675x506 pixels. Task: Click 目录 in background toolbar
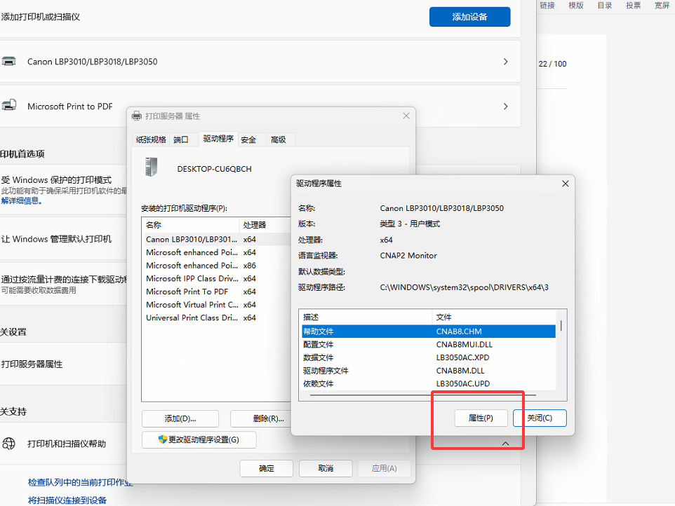click(604, 5)
